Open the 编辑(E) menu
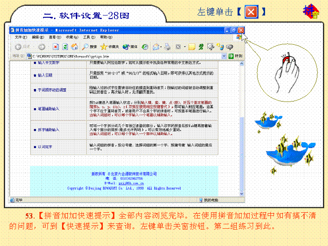 pos(38,37)
